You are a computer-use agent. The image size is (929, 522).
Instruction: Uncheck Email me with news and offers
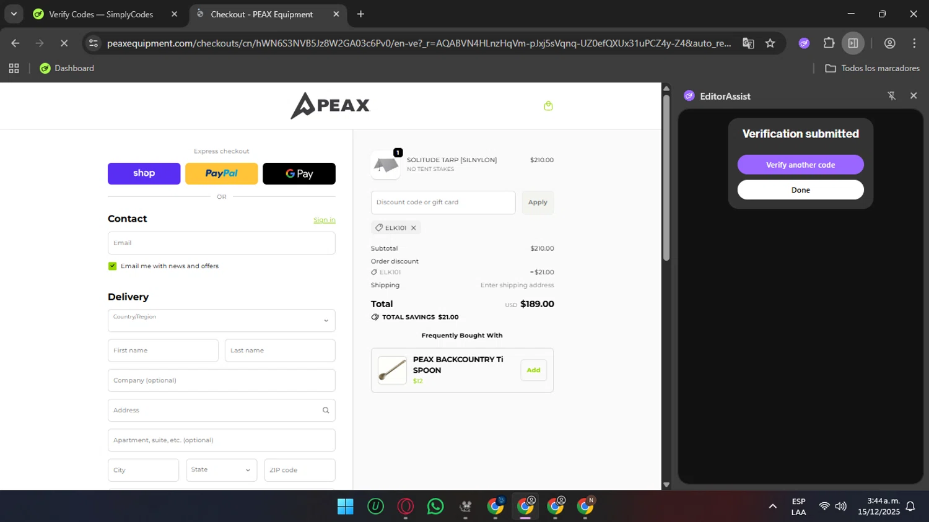112,266
